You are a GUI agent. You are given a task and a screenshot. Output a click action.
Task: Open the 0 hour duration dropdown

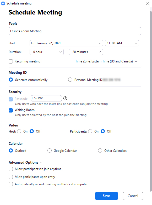pos(47,52)
